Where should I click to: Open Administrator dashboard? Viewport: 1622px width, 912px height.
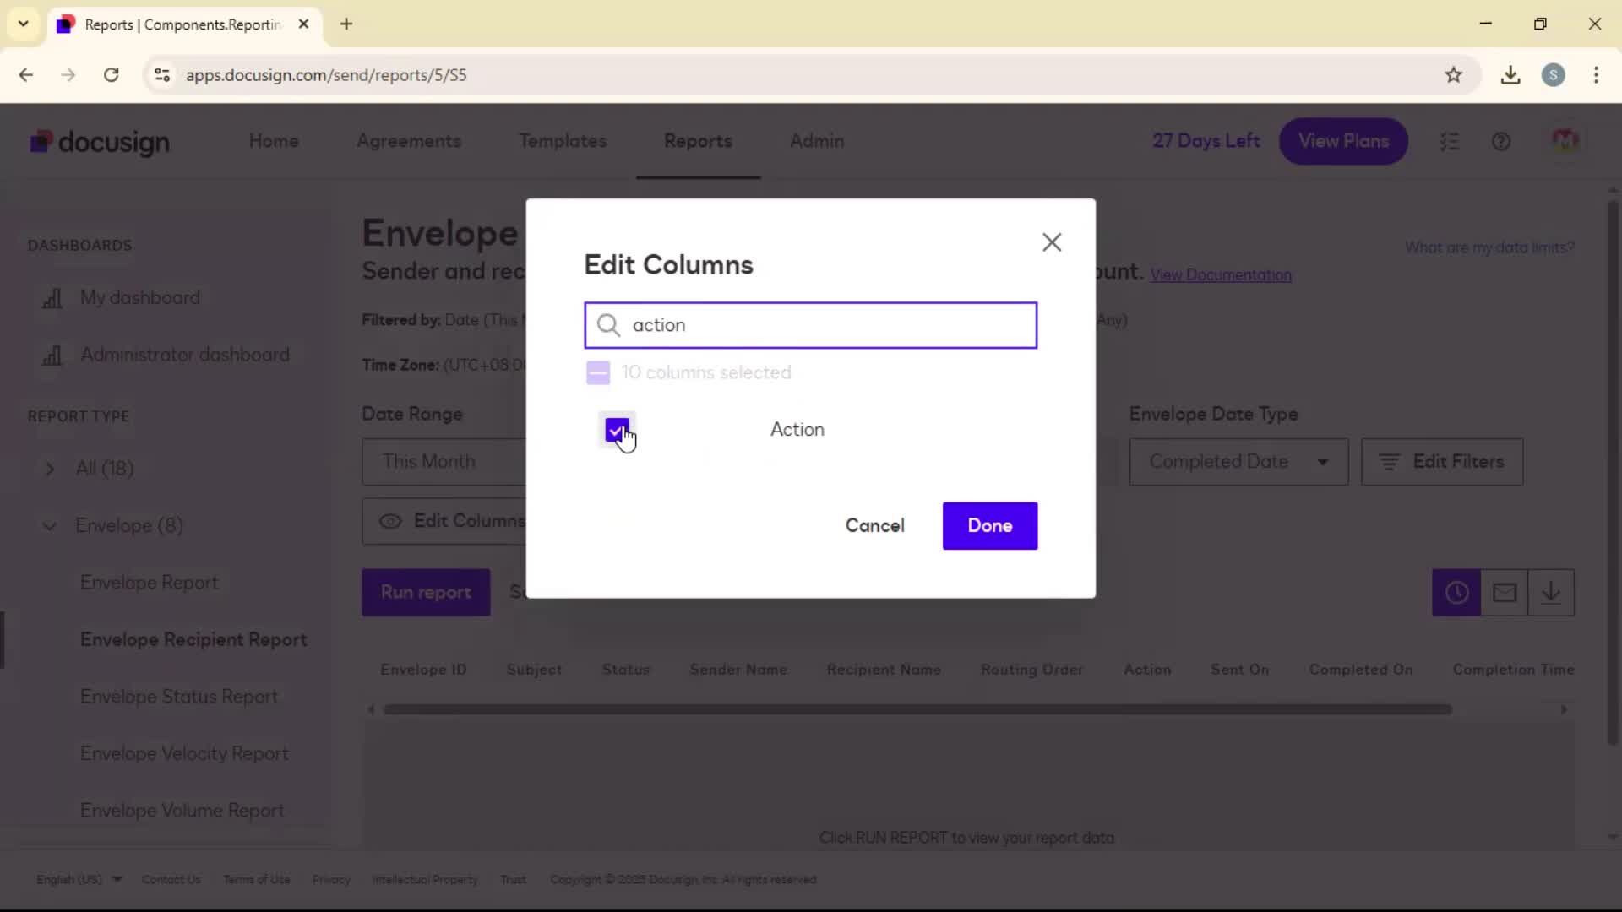tap(185, 355)
